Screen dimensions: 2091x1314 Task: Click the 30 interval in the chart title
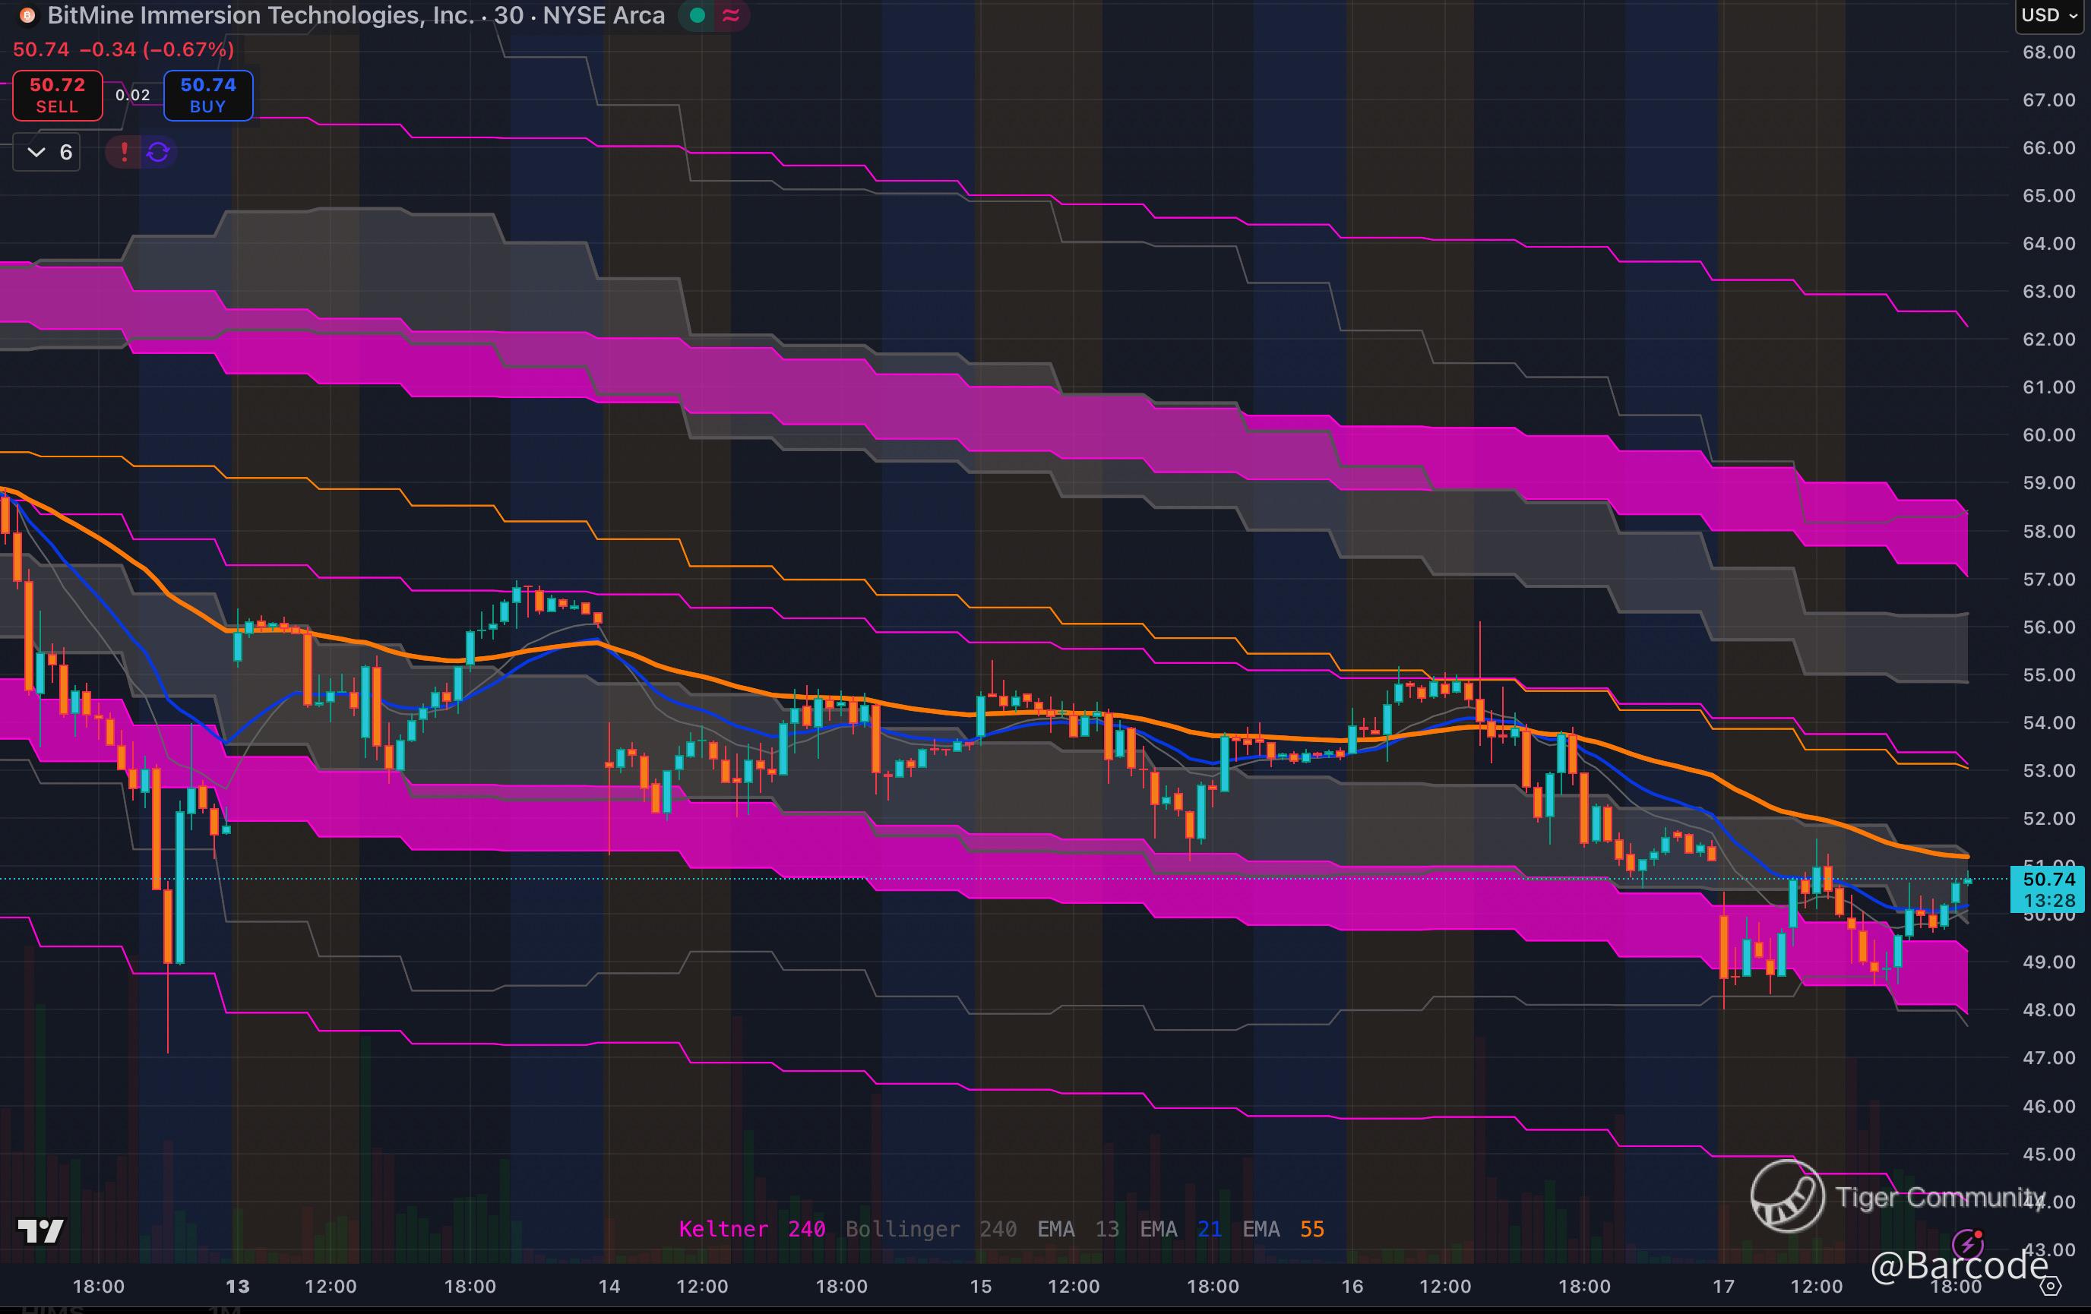coord(508,16)
